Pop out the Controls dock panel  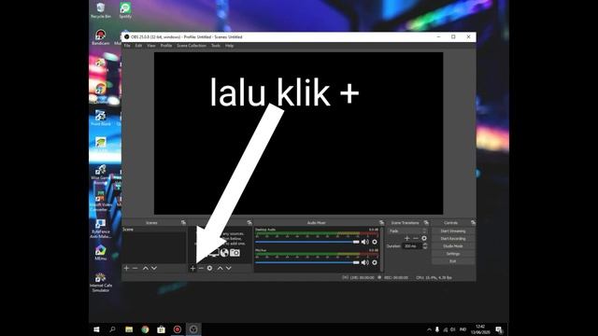point(473,222)
